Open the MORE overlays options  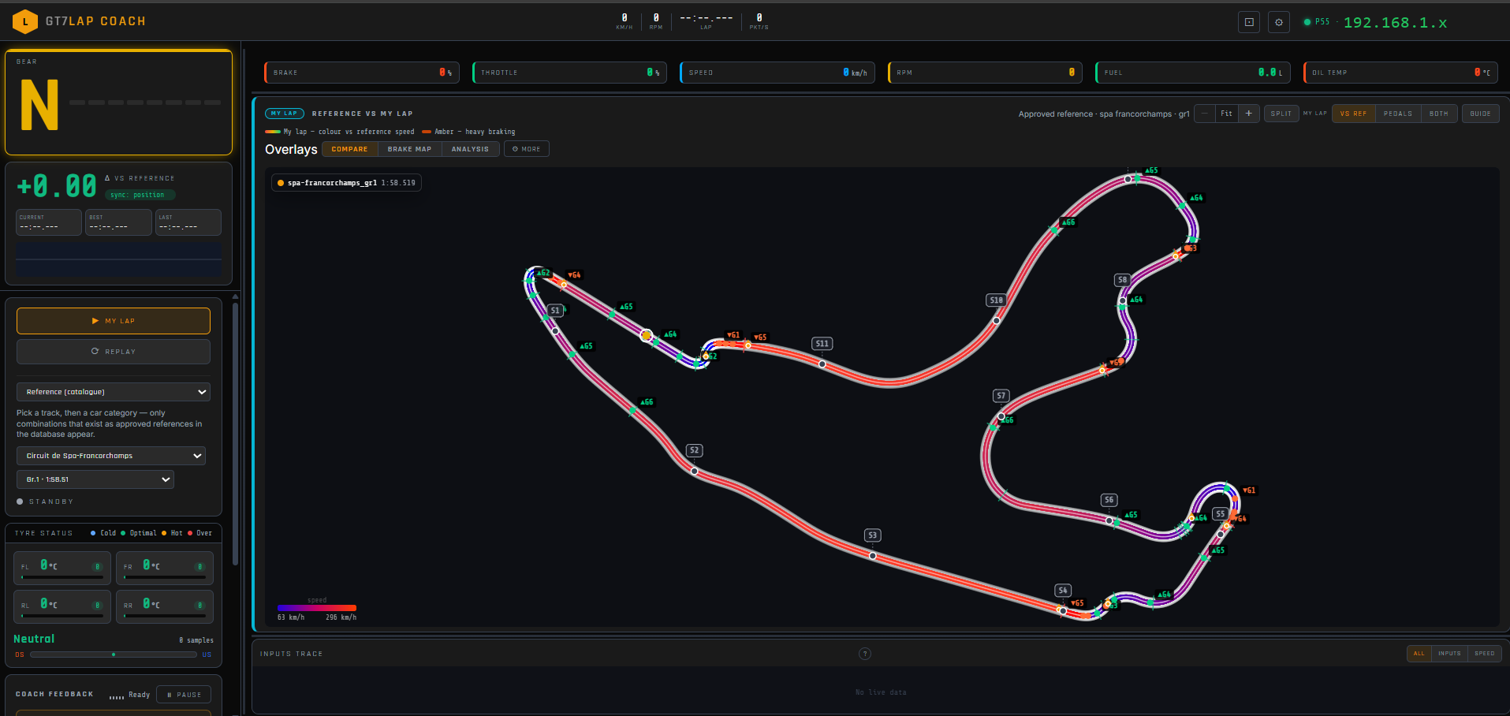(x=527, y=149)
